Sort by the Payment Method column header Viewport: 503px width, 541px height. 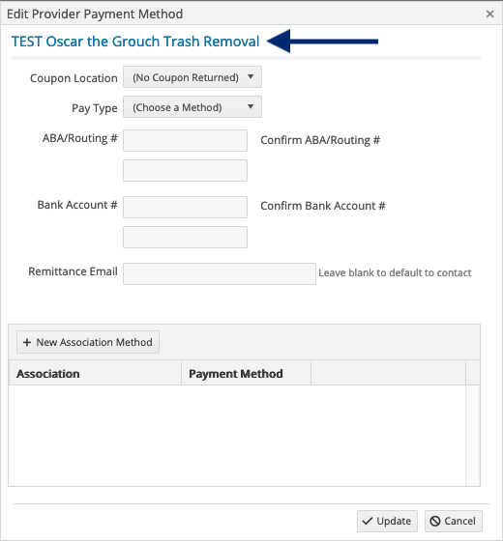click(246, 373)
